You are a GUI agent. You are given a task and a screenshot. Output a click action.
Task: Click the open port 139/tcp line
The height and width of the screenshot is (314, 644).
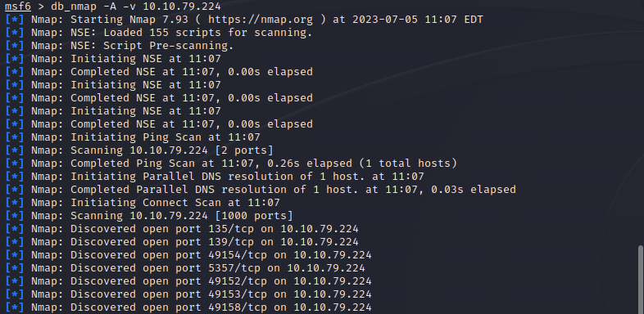182,242
